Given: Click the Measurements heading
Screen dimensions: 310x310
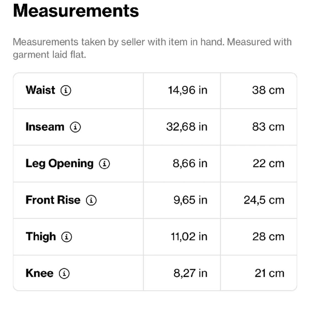Looking at the screenshot, I should pos(76,11).
